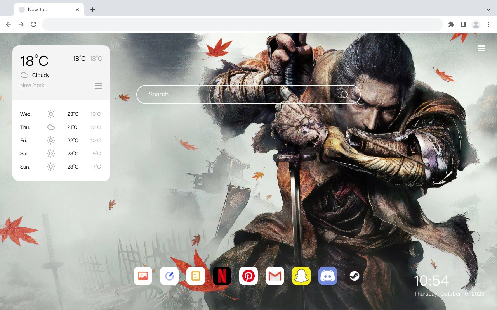The width and height of the screenshot is (497, 310).
Task: Select the Sun. forecast row
Action: pyautogui.click(x=61, y=167)
